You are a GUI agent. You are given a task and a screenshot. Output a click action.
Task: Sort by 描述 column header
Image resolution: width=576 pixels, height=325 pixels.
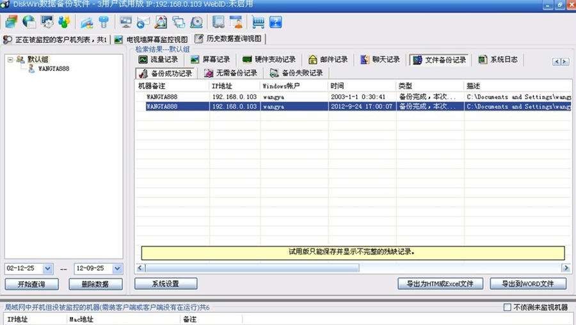(518, 86)
